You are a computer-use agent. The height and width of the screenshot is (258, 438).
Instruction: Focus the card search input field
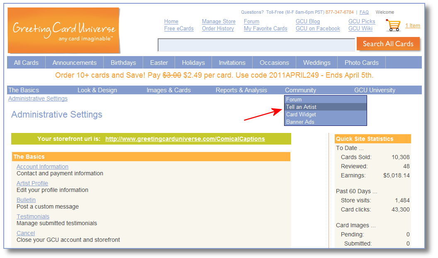click(x=256, y=45)
